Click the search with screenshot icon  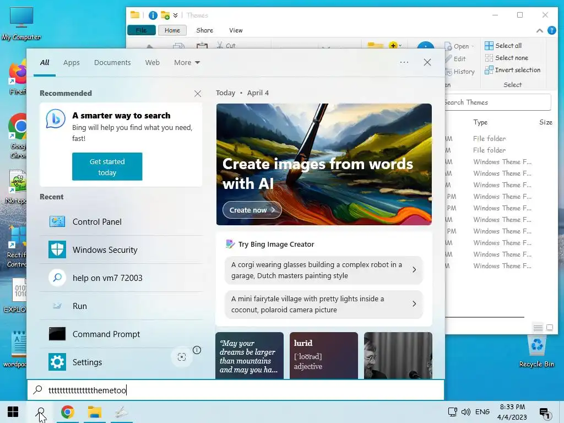[x=182, y=357]
